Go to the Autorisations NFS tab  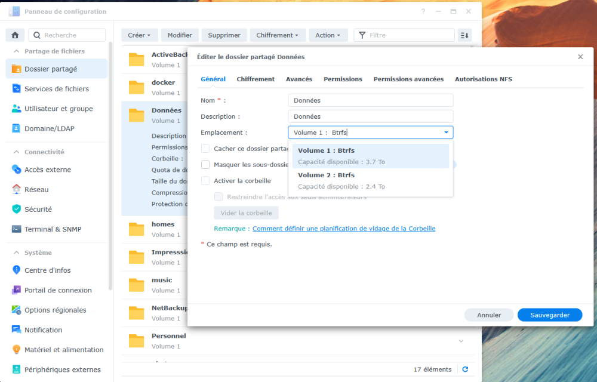(483, 79)
